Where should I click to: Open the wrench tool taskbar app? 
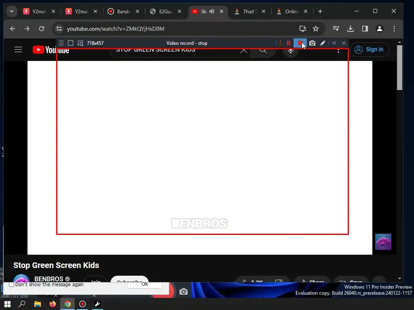97,304
